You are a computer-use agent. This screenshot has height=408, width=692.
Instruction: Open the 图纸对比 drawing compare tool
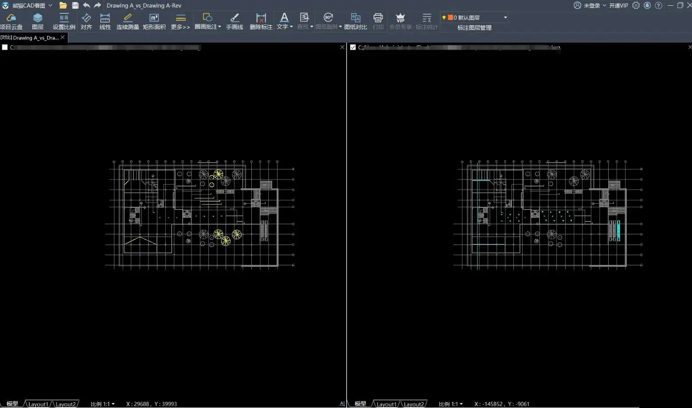pos(356,21)
